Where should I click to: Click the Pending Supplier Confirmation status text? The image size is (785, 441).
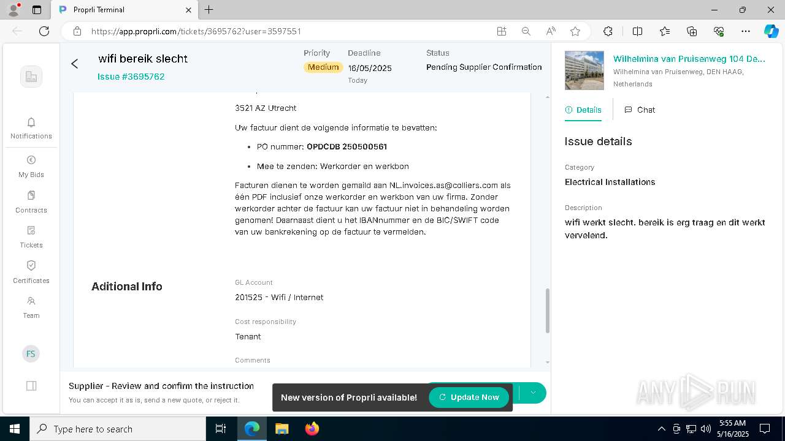click(x=484, y=67)
